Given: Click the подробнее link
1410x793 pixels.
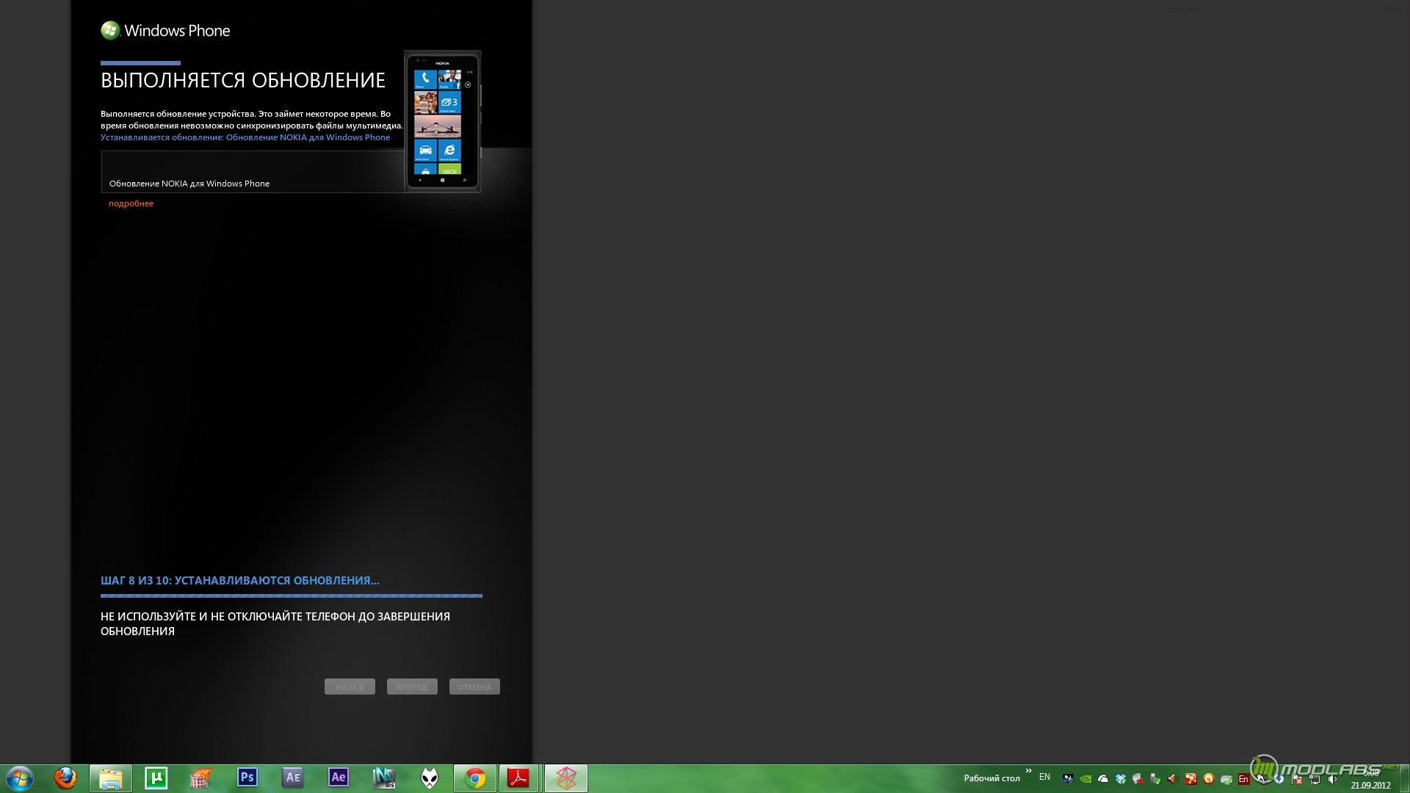Looking at the screenshot, I should coord(131,203).
